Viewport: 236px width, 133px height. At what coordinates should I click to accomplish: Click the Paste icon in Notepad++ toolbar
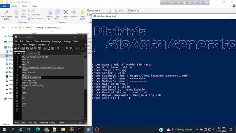tap(53, 48)
